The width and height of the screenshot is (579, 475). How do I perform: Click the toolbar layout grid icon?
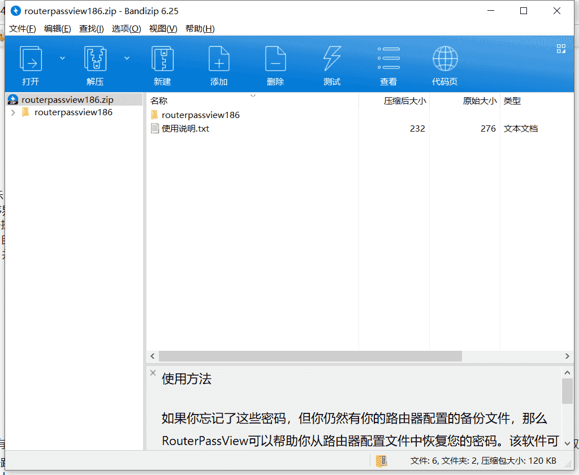(561, 49)
